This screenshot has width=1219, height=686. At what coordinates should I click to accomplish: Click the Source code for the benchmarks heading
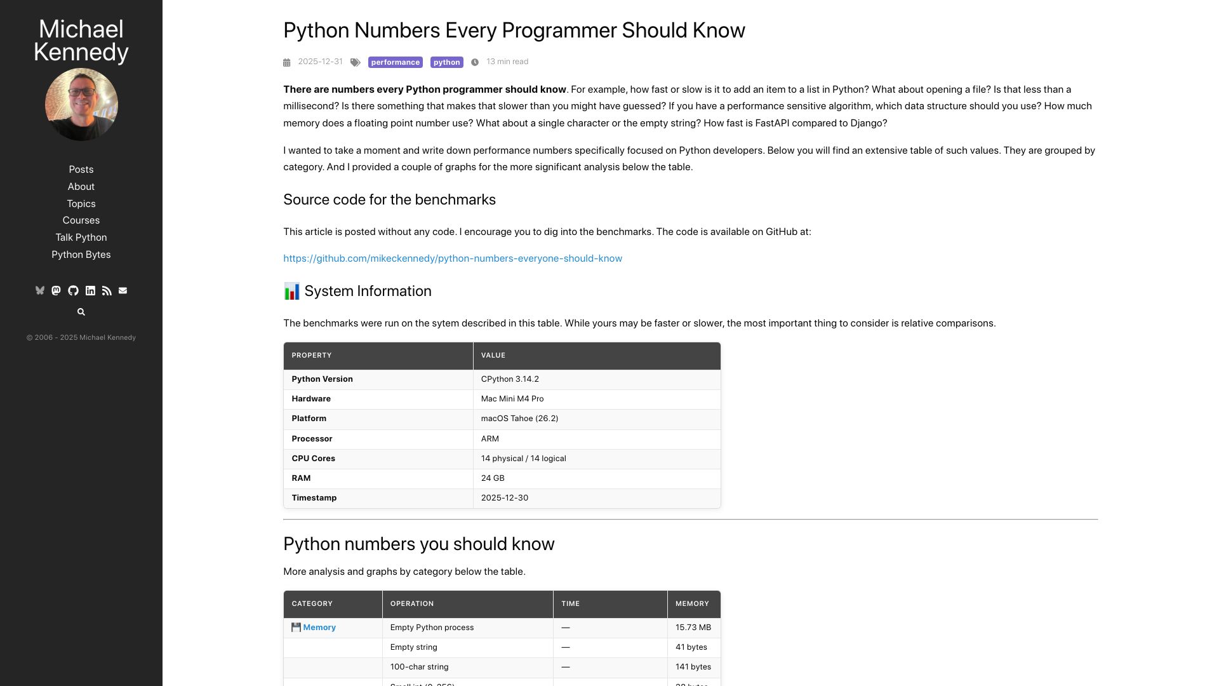point(389,199)
